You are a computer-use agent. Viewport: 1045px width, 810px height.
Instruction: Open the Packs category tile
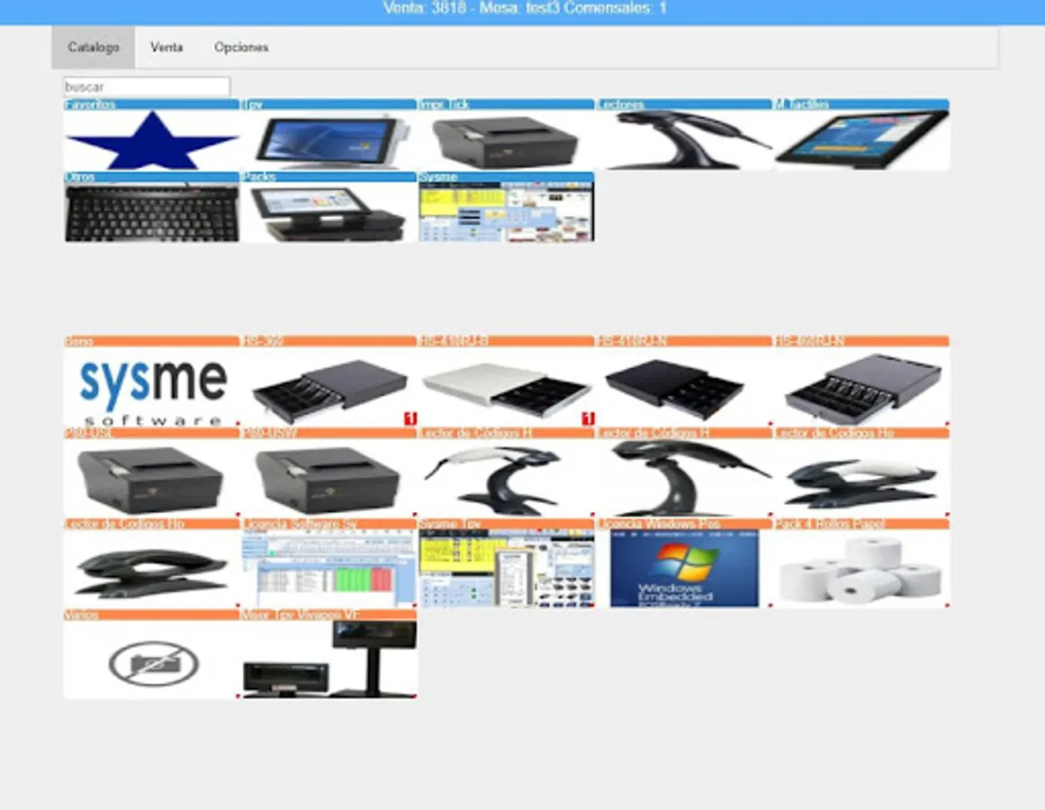point(329,207)
